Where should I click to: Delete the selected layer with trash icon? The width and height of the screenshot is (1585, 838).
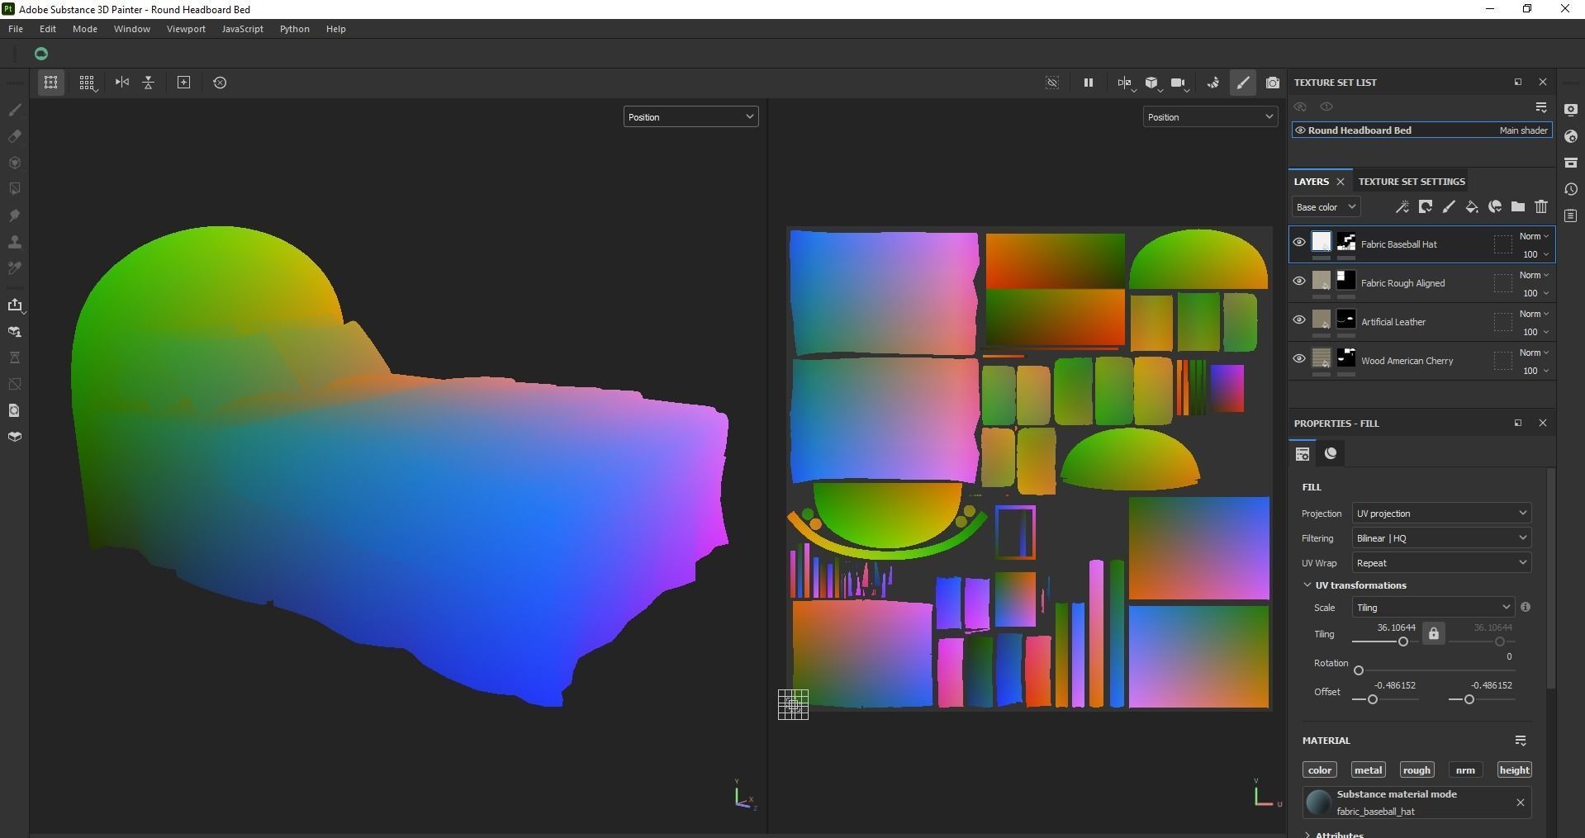point(1541,207)
